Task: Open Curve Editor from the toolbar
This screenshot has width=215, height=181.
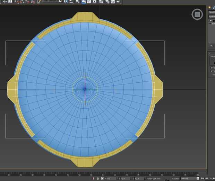Action: [89, 2]
